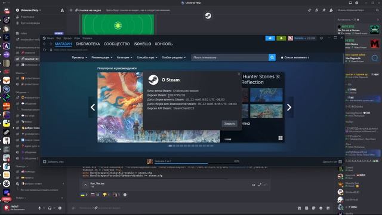Open Steam notifications green bell button

pyautogui.click(x=281, y=38)
